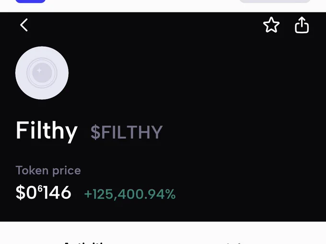Tap the gray pill field at top right
This screenshot has height=244, width=326.
click(275, 1)
